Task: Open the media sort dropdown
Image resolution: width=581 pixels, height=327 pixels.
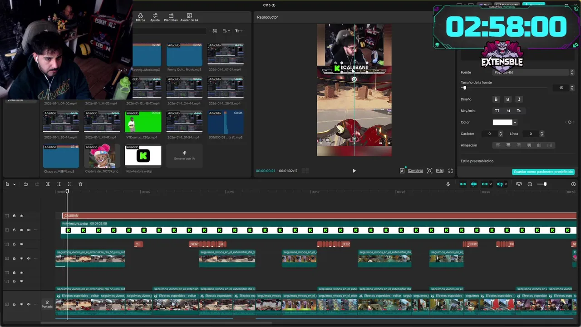Action: pyautogui.click(x=226, y=31)
